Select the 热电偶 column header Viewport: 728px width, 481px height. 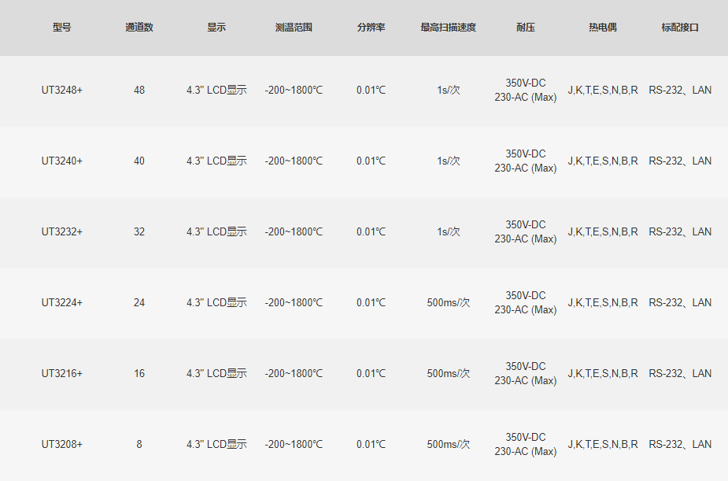point(603,28)
